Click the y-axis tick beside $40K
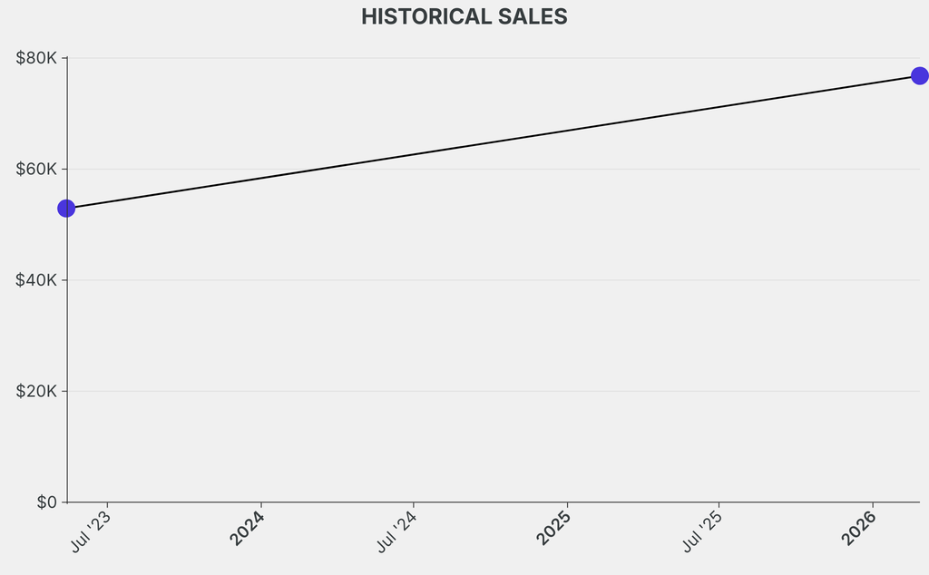The height and width of the screenshot is (575, 929). point(64,280)
